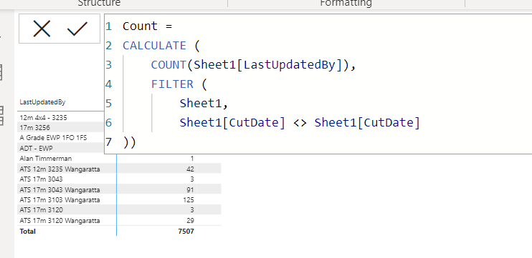Click the second Sheet1[CutDate] after <>
Screen dimensions: 532x258
367,122
